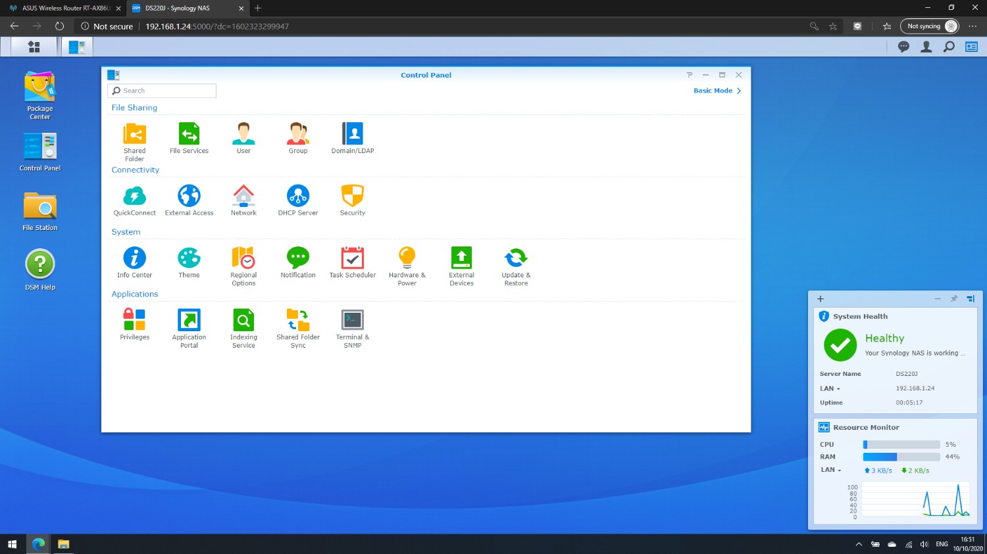Click the resource monitor network graph

pos(916,499)
